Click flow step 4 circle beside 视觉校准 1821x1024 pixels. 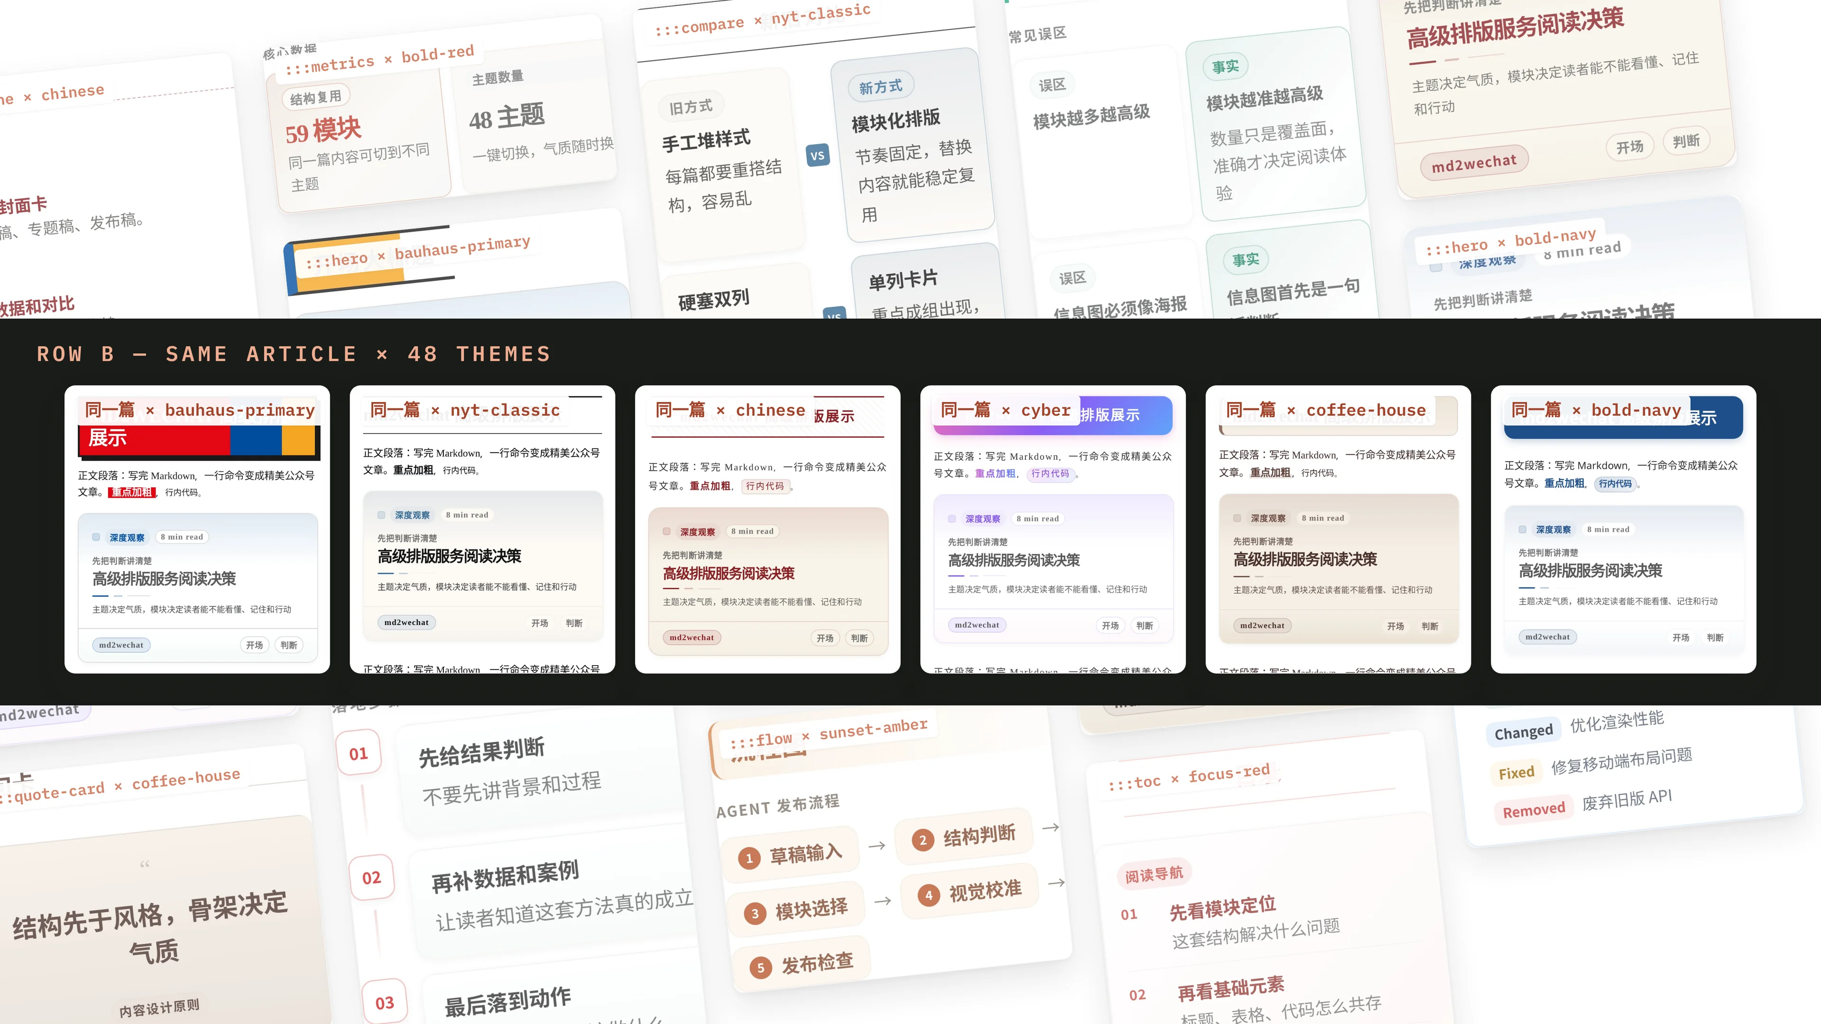(928, 896)
